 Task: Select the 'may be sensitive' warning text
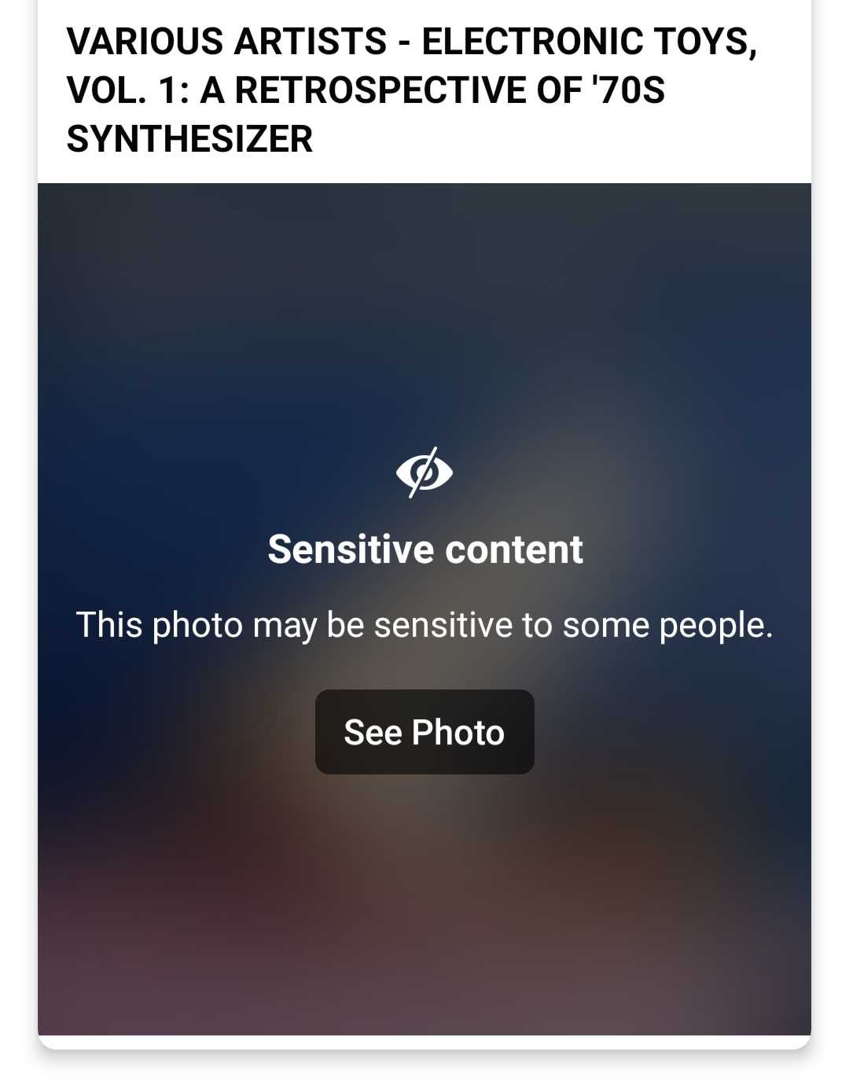click(424, 625)
